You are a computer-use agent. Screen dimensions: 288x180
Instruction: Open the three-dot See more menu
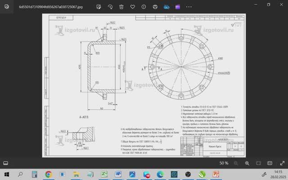click(x=189, y=7)
